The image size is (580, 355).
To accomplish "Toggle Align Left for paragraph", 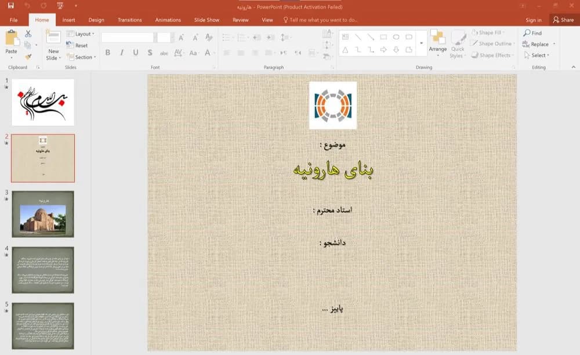I will 227,53.
